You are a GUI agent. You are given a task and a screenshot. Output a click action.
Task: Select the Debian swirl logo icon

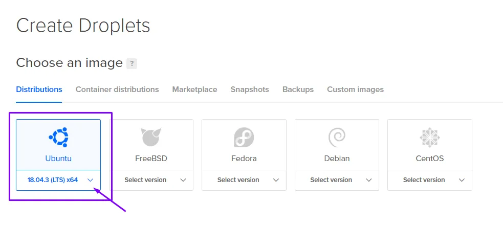coord(337,137)
